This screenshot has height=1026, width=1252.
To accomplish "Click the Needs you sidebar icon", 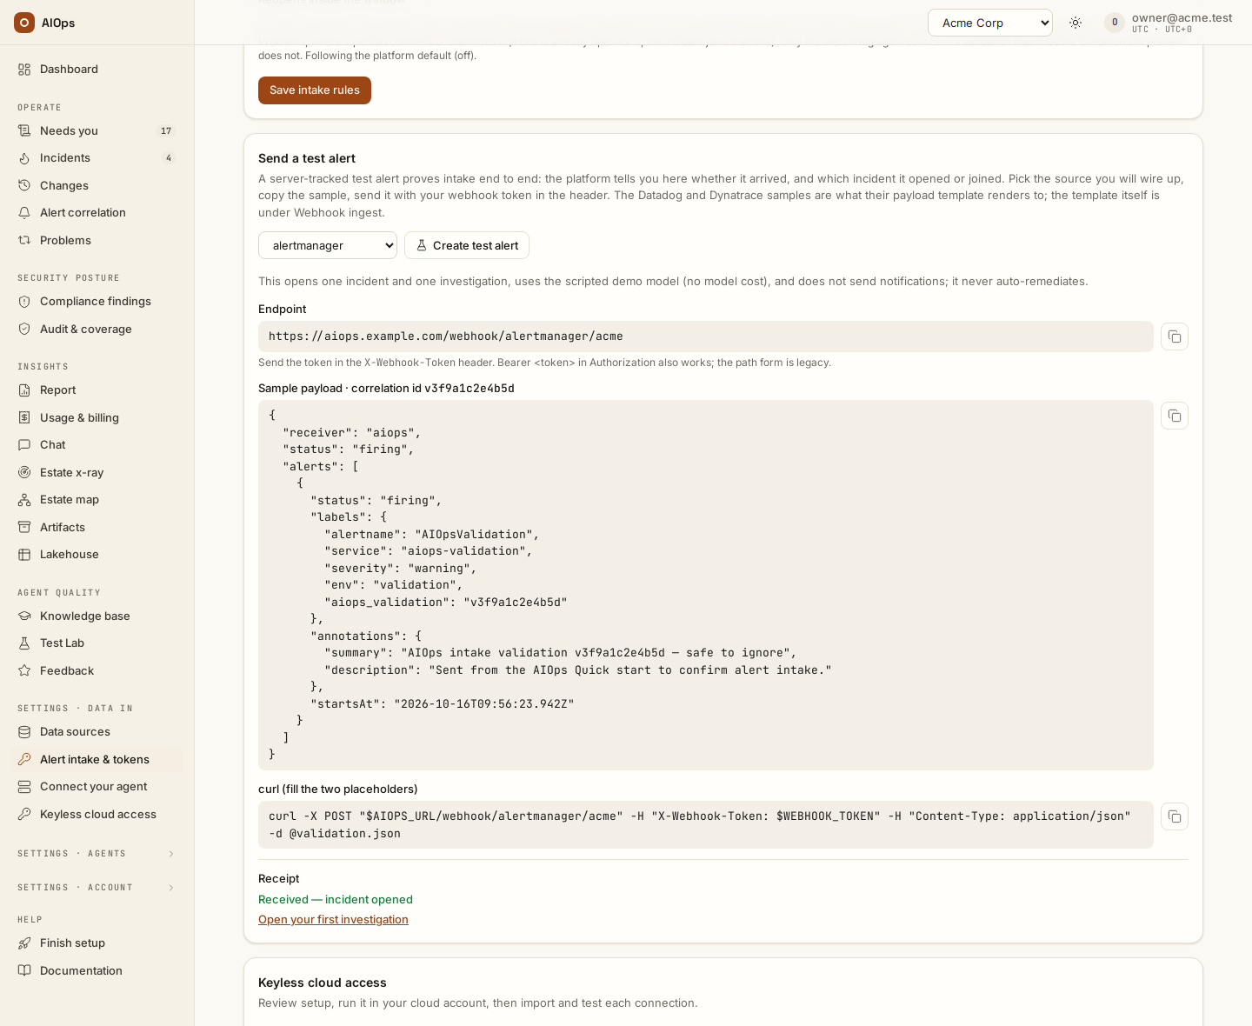I will tap(24, 131).
